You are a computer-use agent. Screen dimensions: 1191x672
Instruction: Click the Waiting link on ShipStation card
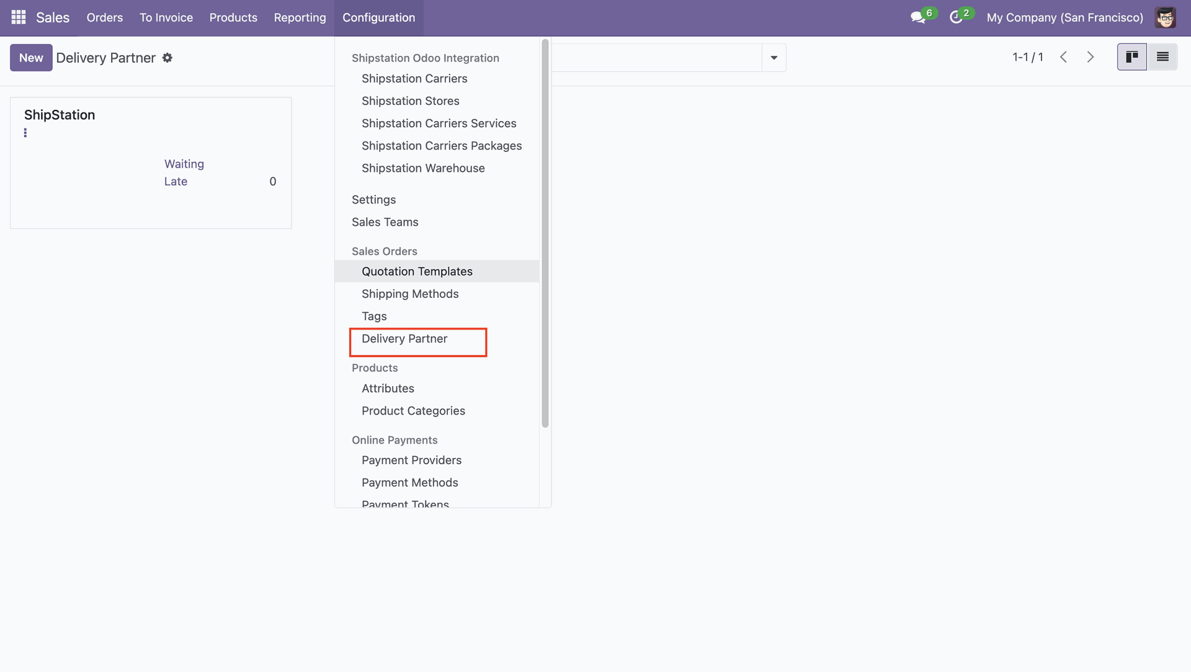[x=184, y=164]
